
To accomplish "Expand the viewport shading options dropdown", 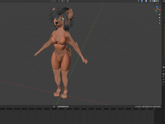I will (160, 1).
